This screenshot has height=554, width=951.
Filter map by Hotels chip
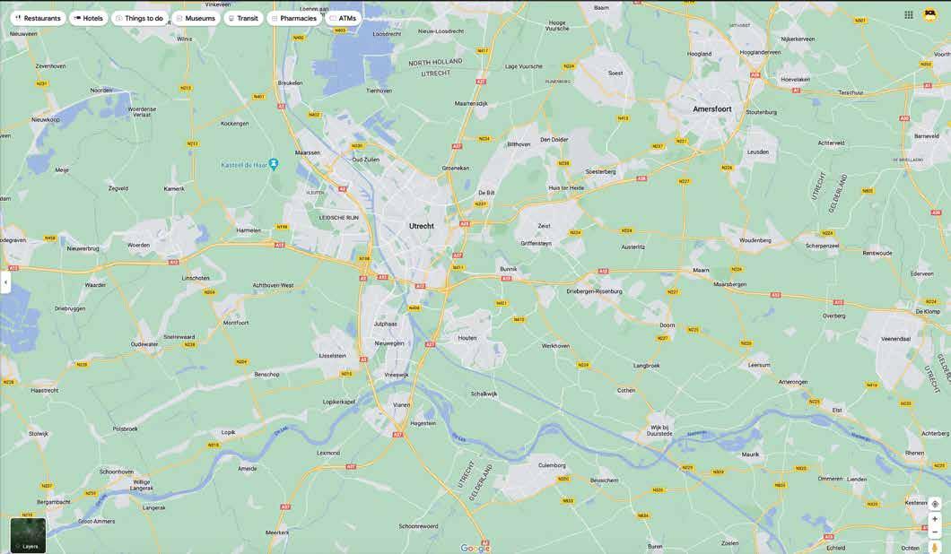point(89,18)
